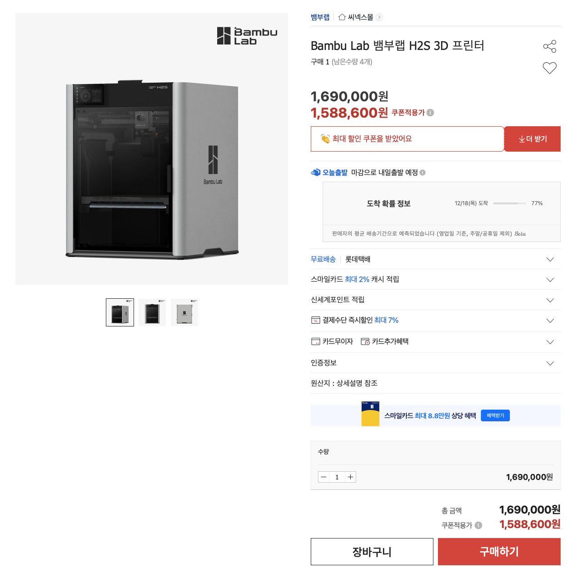
Task: Add product to wishlist with heart icon
Action: (x=550, y=68)
